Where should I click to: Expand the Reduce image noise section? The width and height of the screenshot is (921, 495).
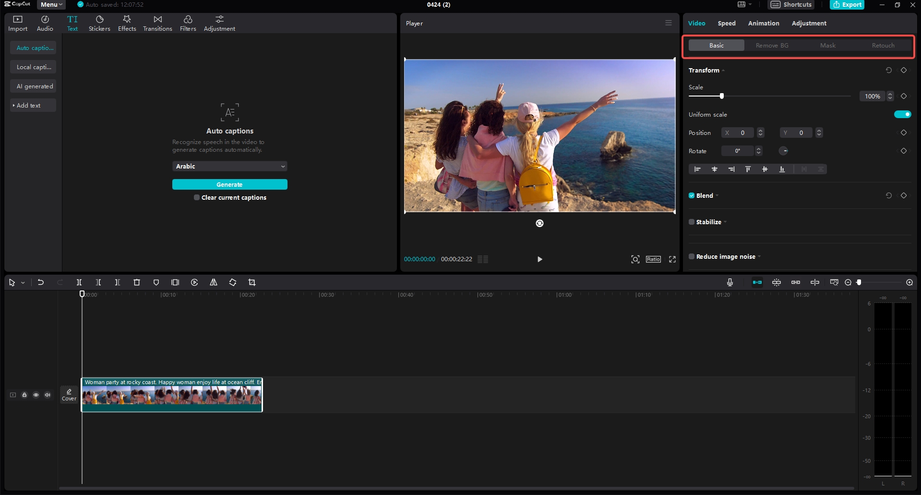(x=760, y=256)
